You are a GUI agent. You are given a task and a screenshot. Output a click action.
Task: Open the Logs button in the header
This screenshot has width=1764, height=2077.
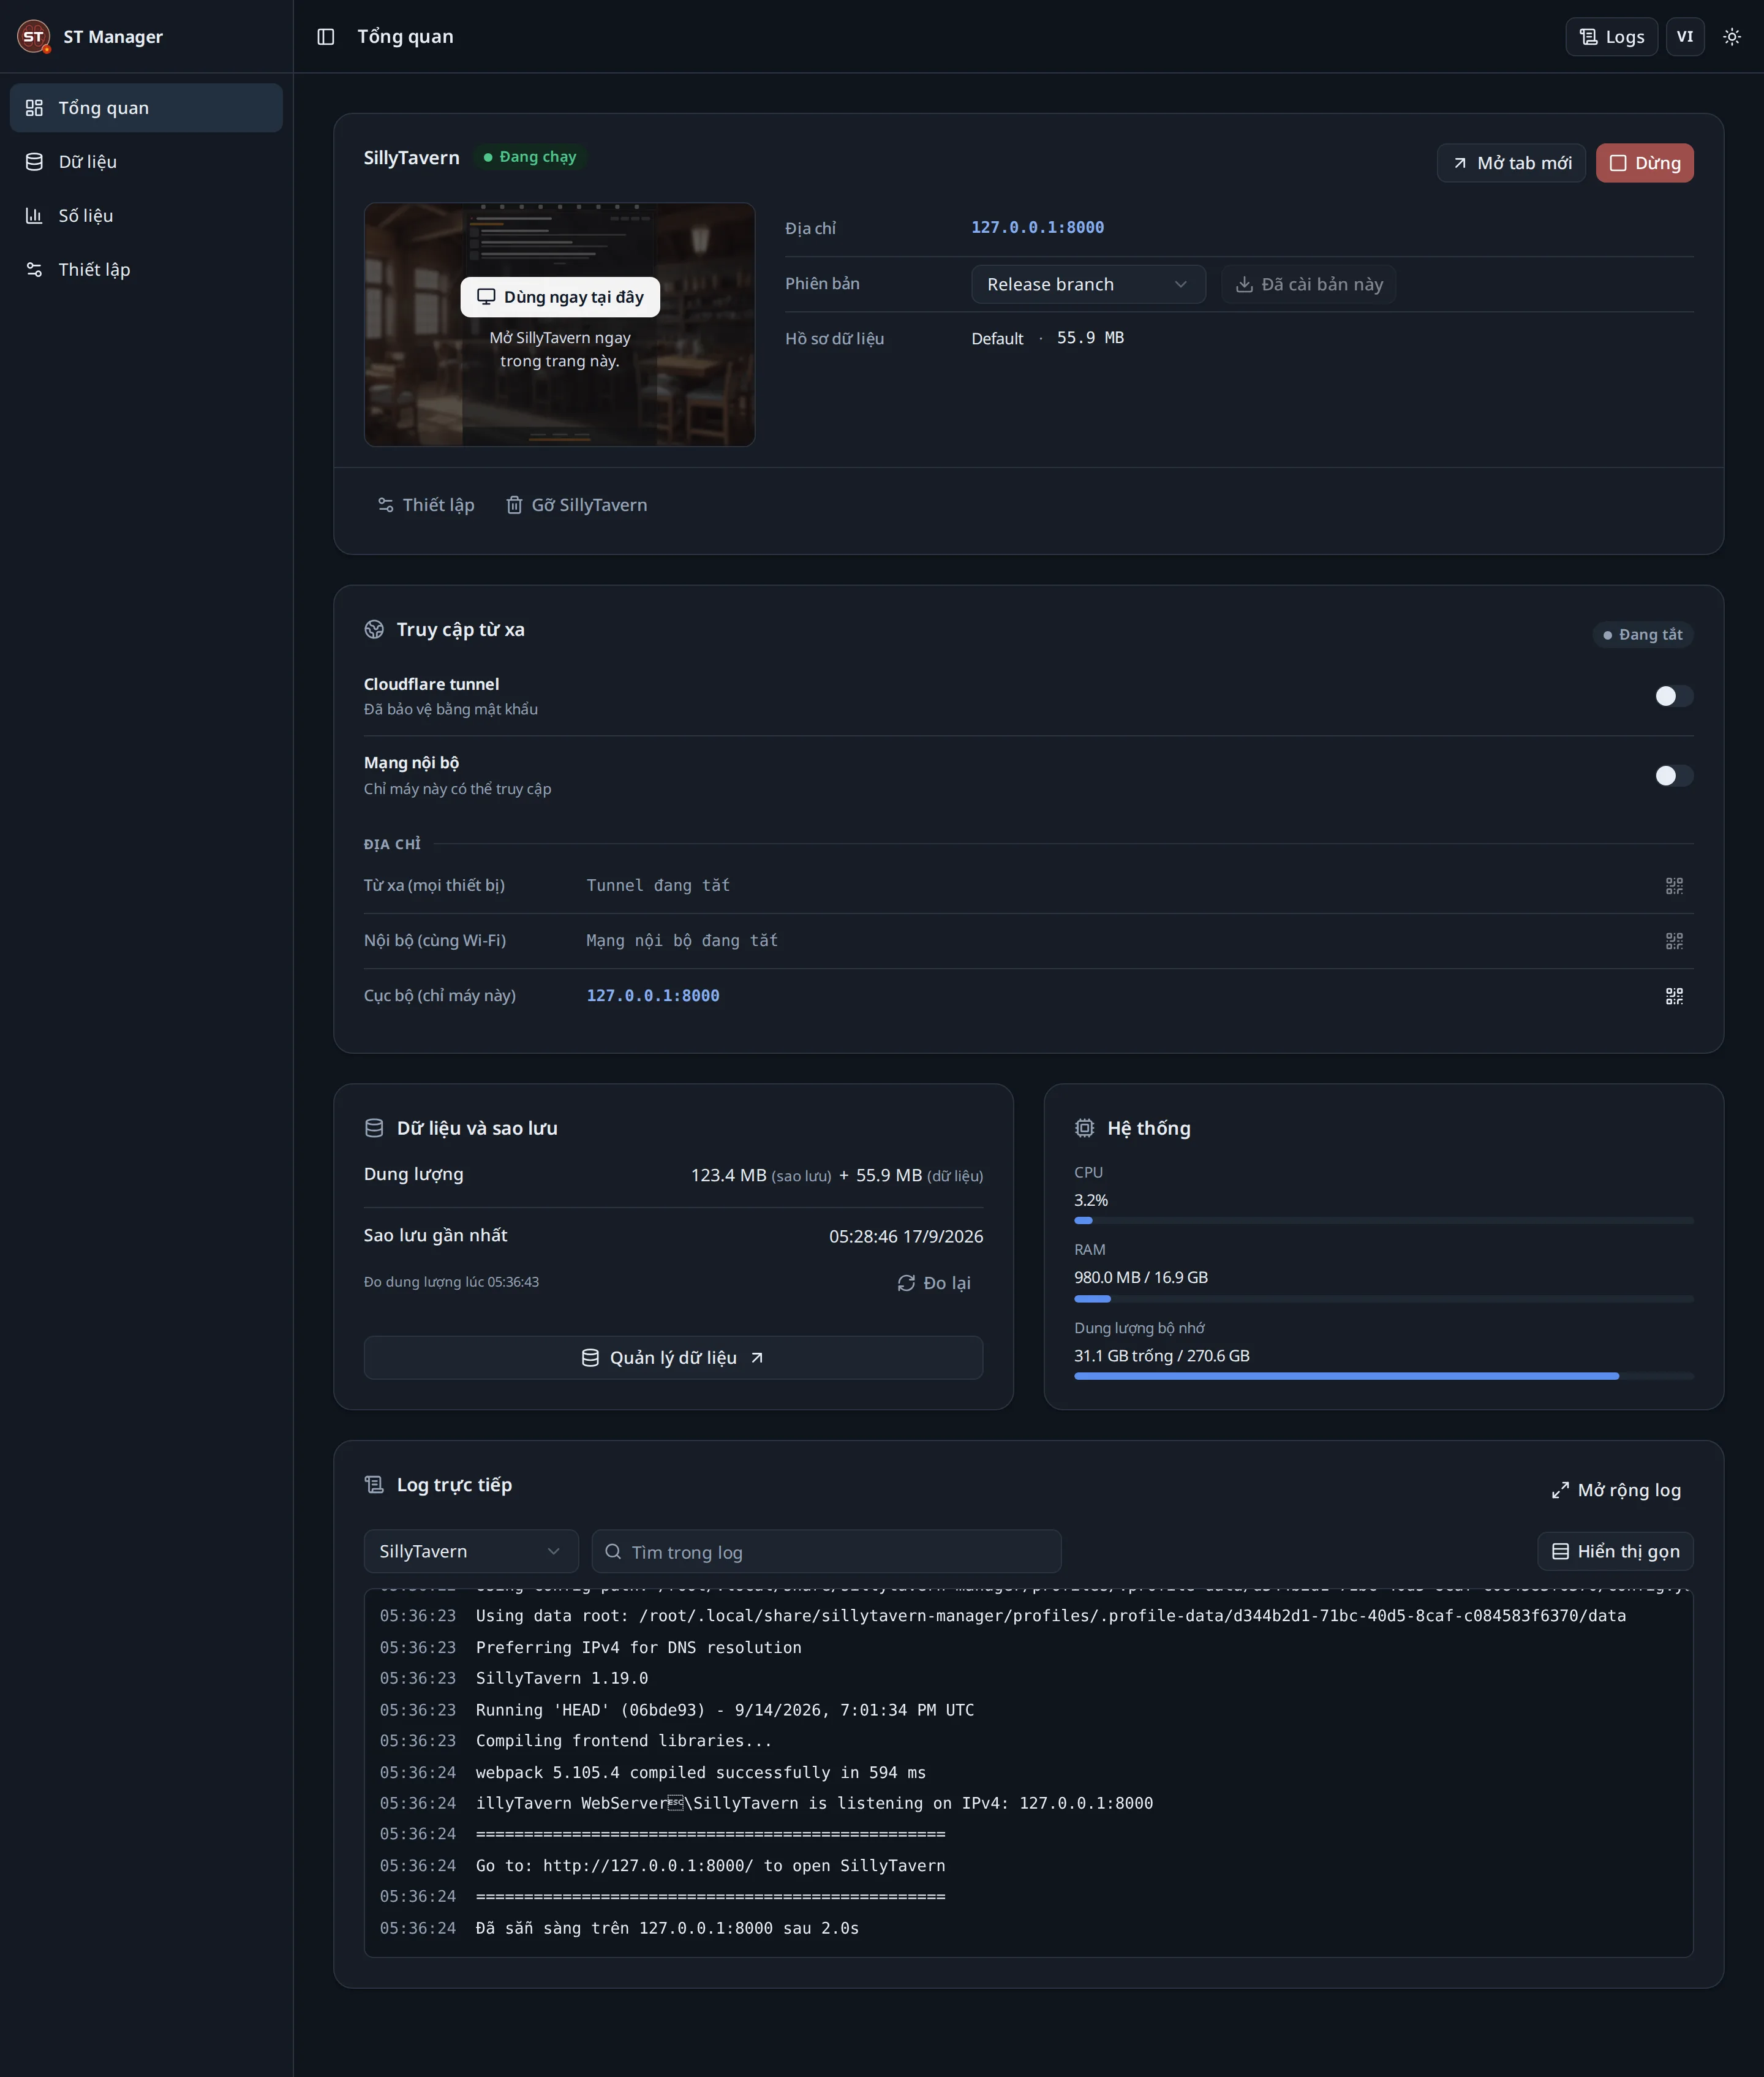tap(1612, 37)
